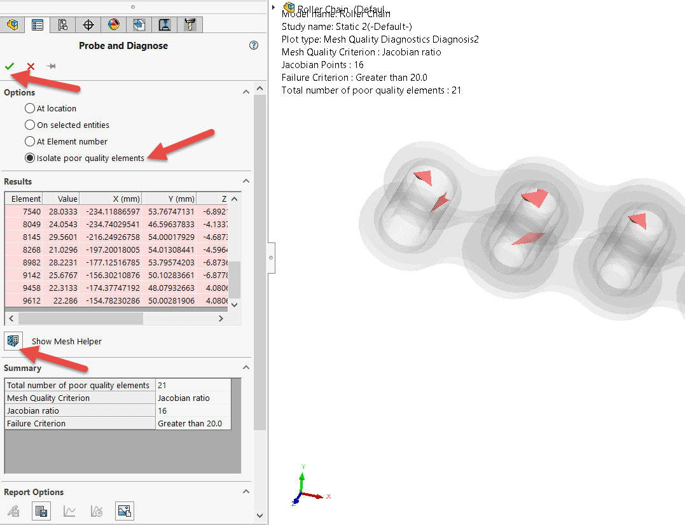
Task: Switch to the FeatureManager design tree tab
Action: 13,25
